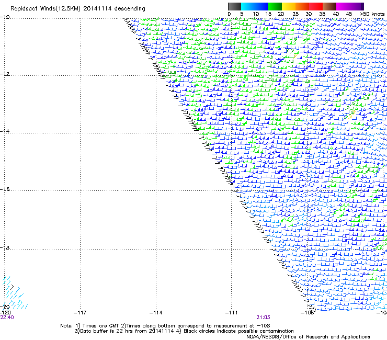Select the '20' legend scale label
Screen dimensions: 387x340
coord(281,14)
